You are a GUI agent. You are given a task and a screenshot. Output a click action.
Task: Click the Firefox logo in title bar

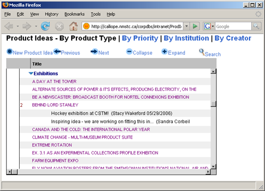5,5
